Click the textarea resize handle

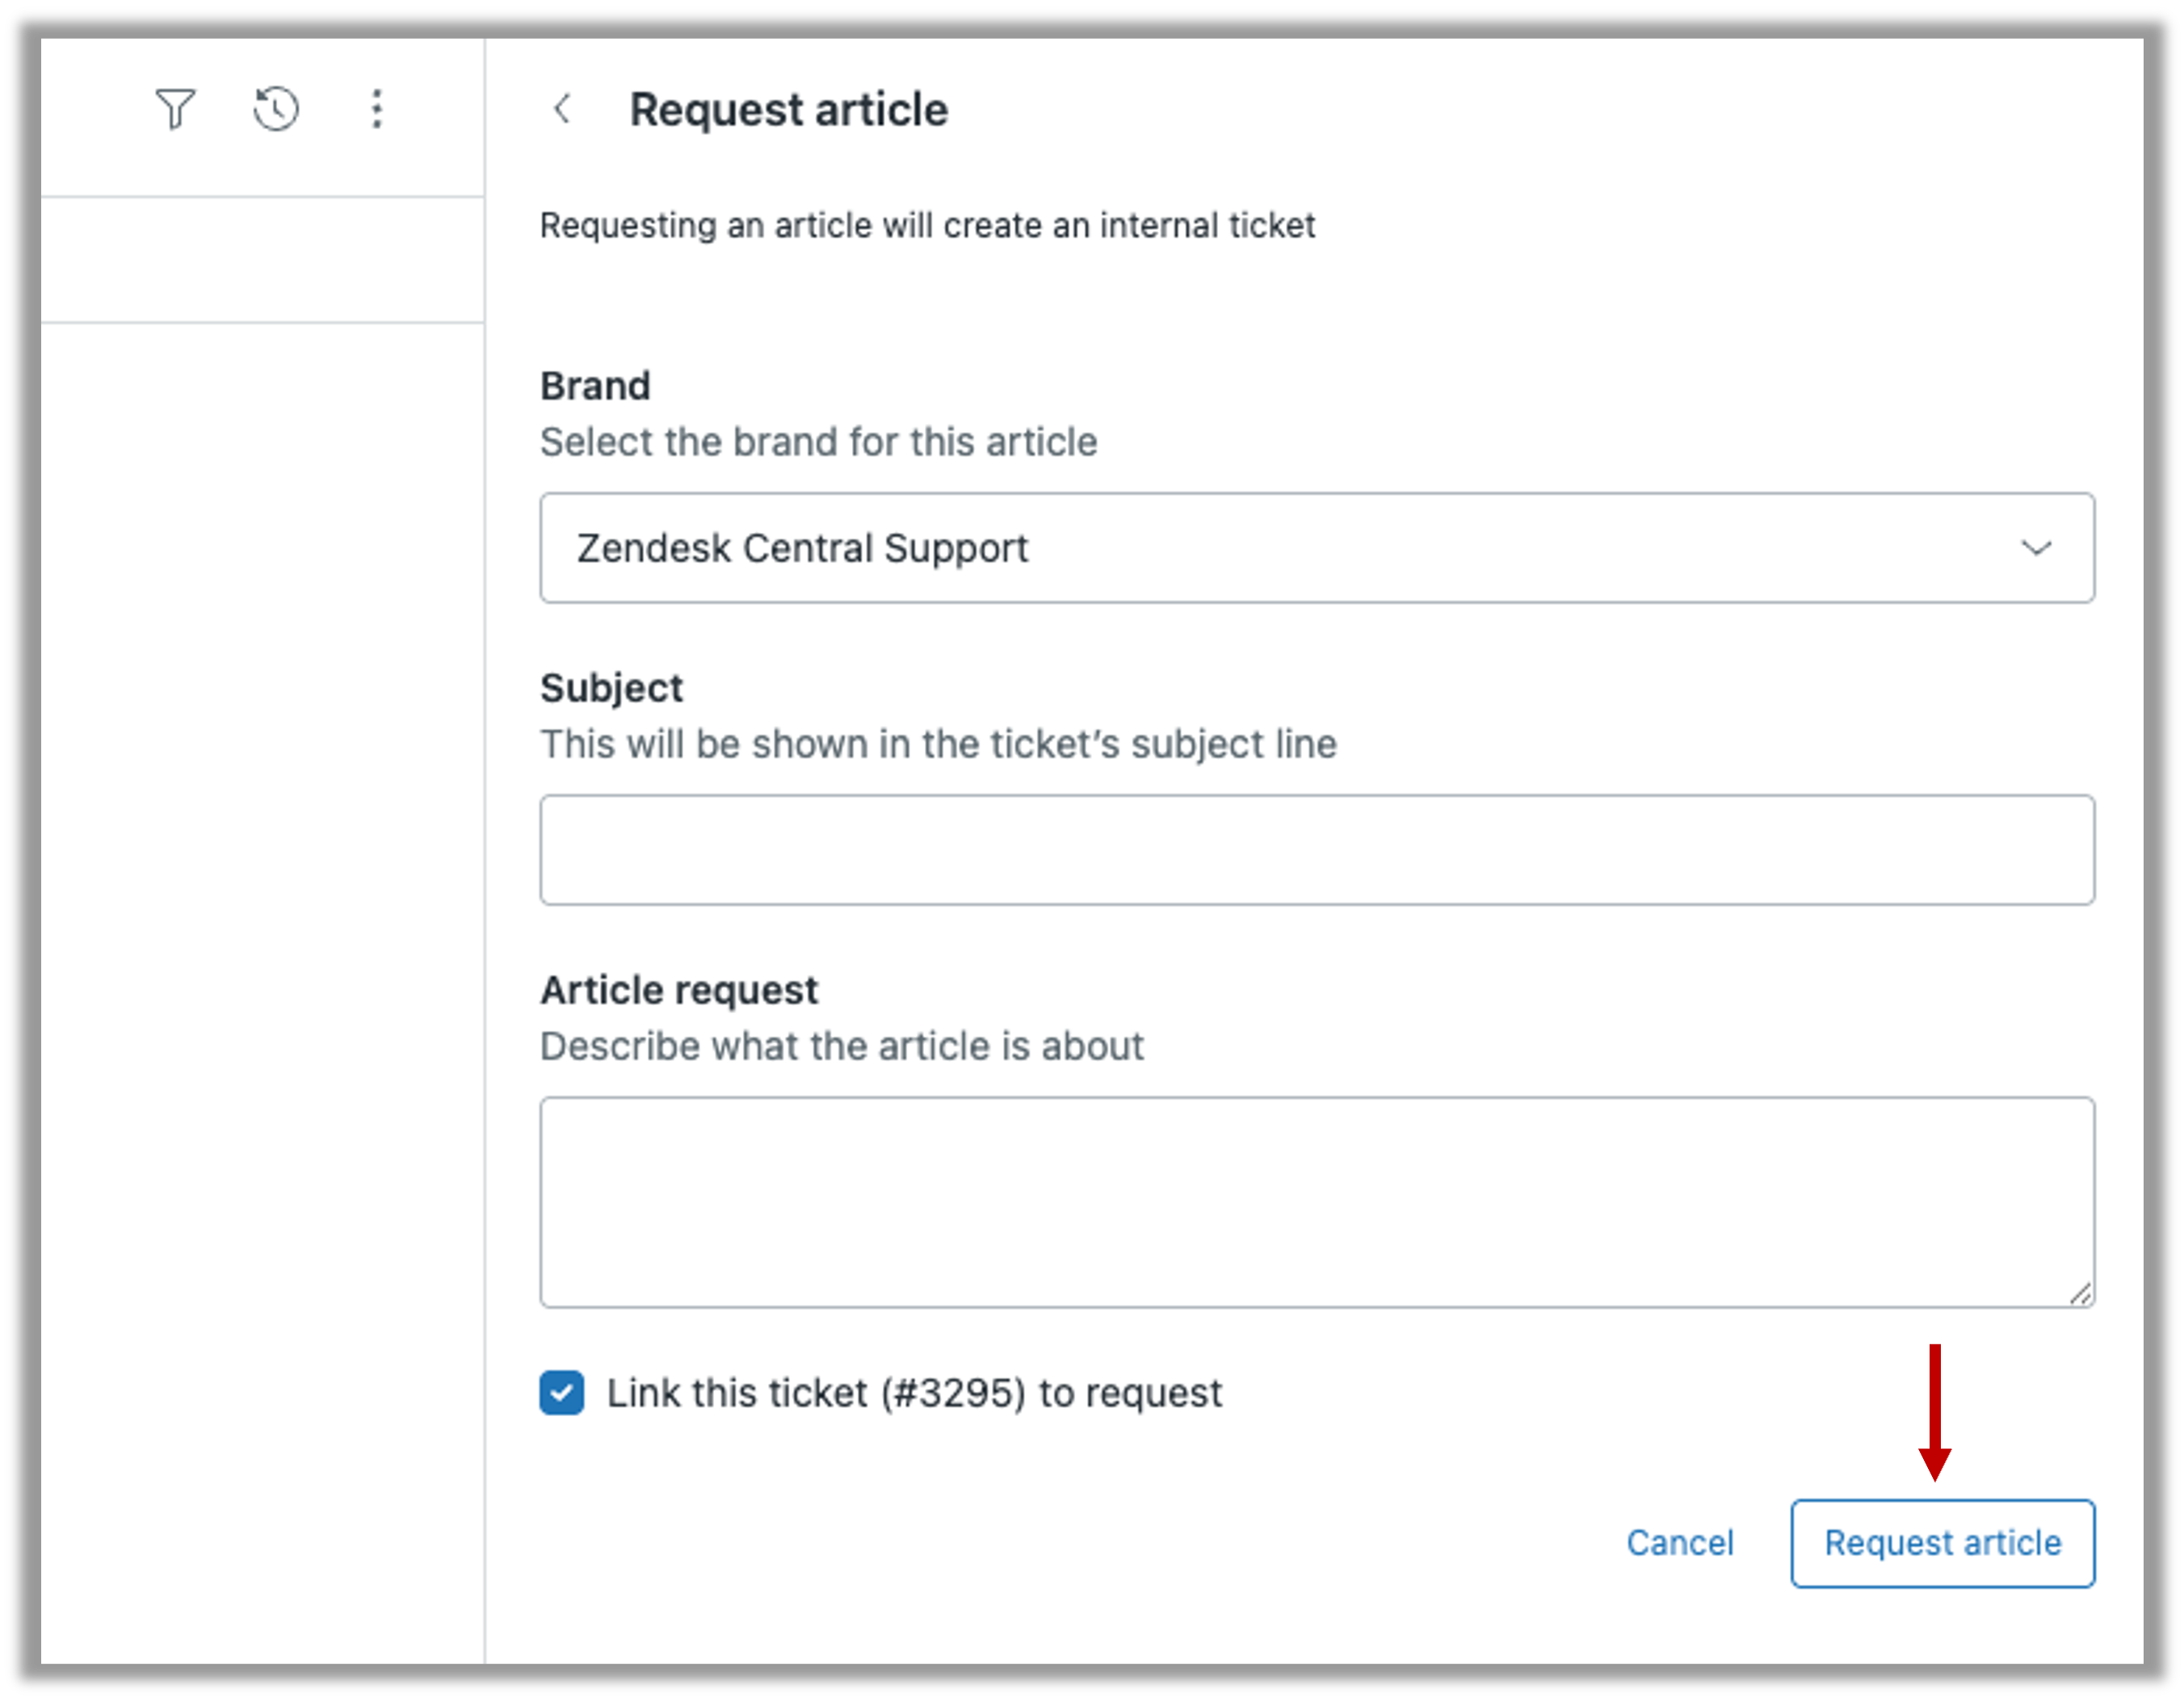tap(2080, 1293)
